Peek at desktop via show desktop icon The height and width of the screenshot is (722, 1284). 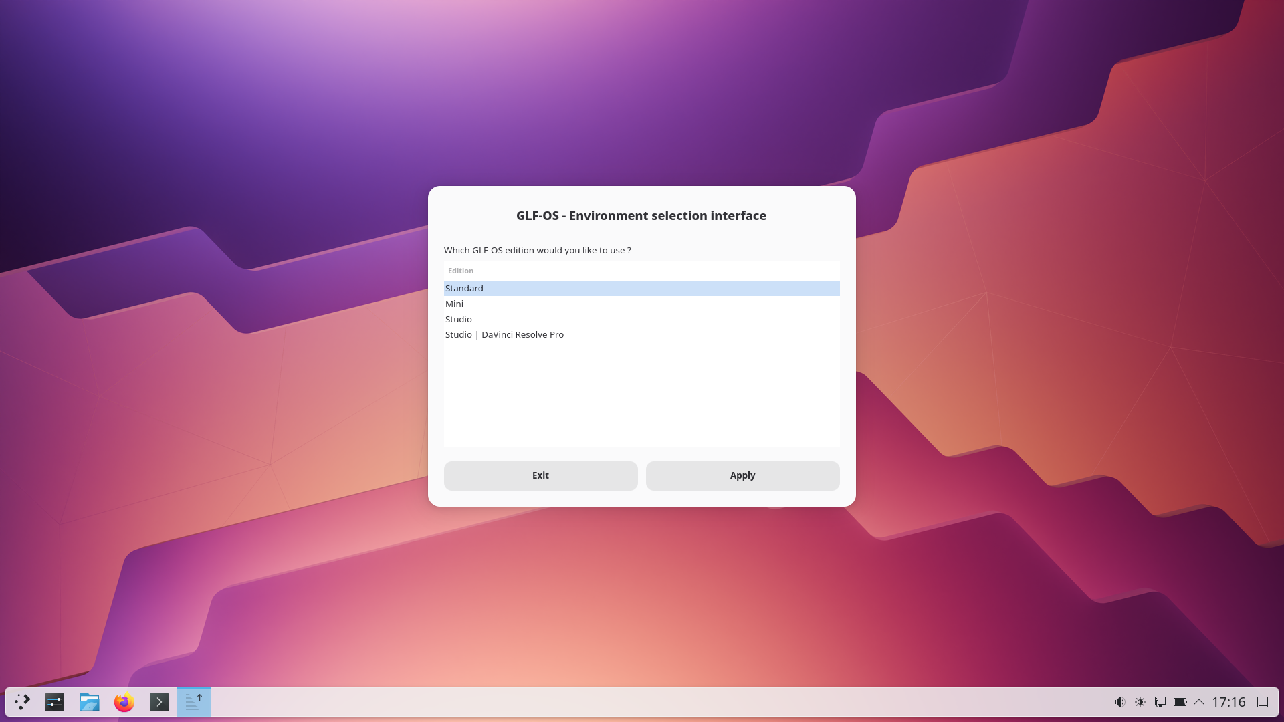click(1263, 702)
